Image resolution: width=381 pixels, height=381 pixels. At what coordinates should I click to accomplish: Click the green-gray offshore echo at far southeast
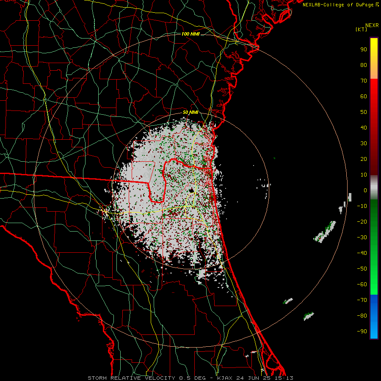(x=309, y=316)
